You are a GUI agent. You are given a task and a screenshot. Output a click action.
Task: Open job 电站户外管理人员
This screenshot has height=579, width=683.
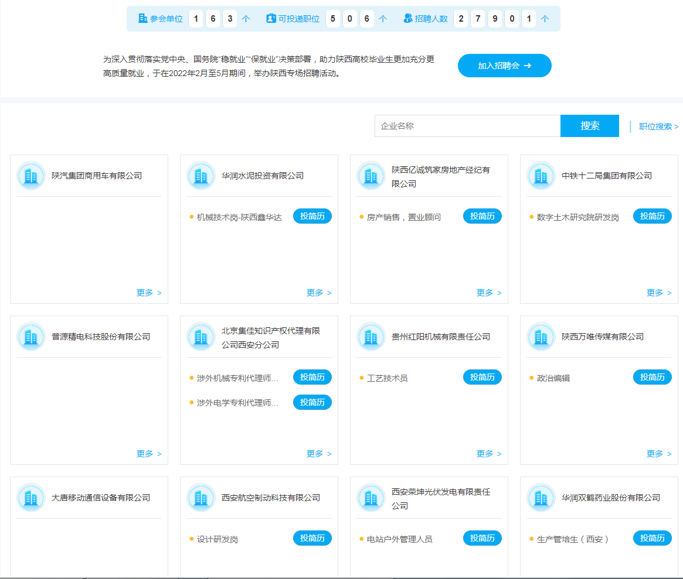pyautogui.click(x=399, y=539)
